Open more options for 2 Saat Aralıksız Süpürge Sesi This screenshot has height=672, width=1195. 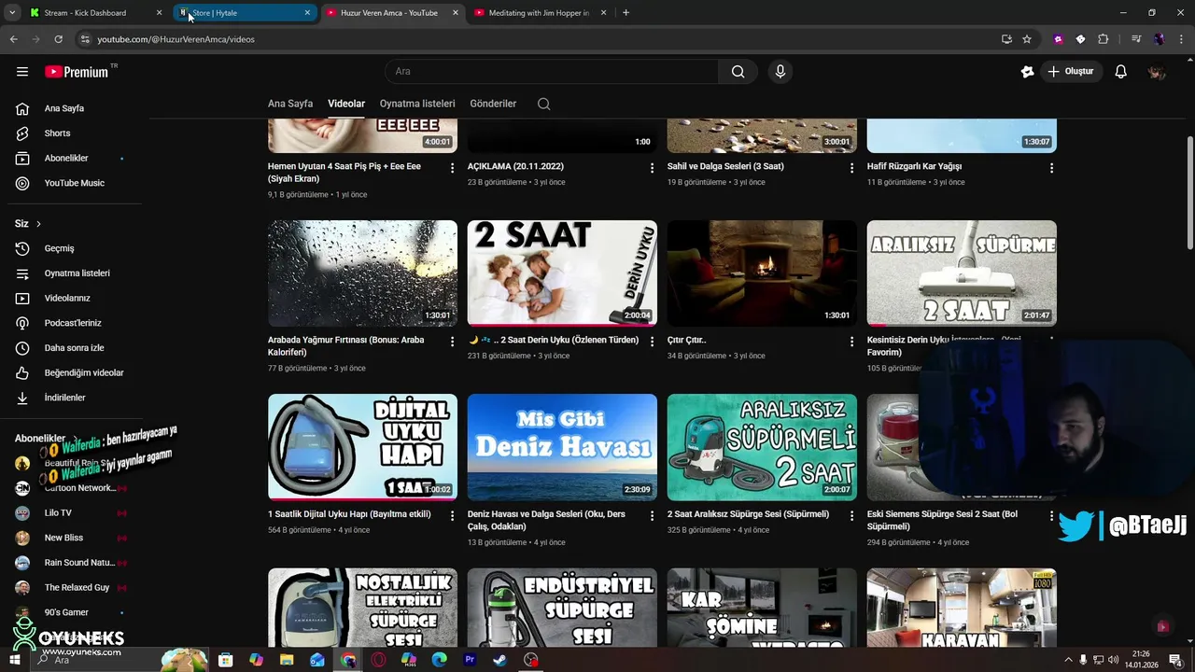pos(851,515)
